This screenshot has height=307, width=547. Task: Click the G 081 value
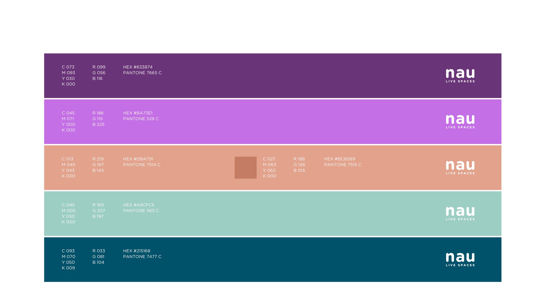98,257
